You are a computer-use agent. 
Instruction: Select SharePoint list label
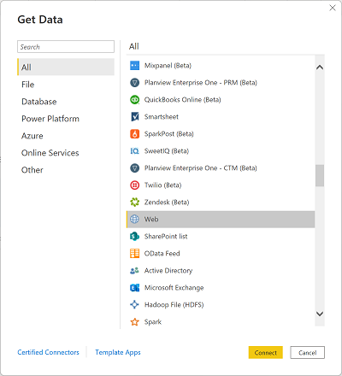(166, 237)
